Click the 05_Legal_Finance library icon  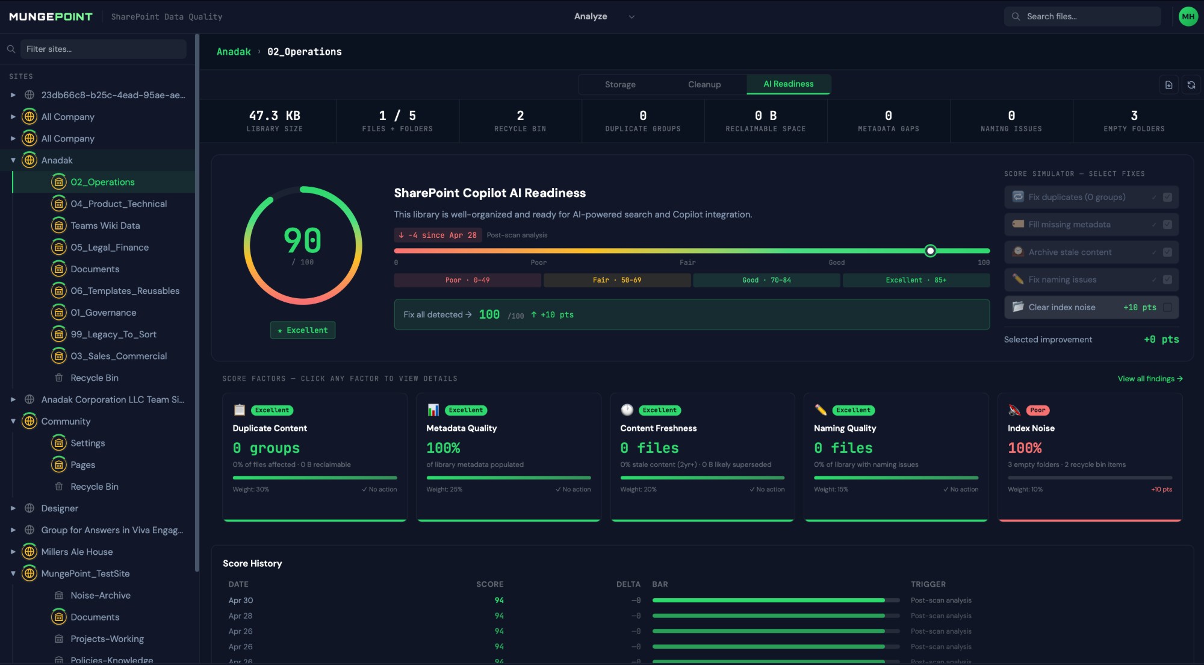click(58, 247)
